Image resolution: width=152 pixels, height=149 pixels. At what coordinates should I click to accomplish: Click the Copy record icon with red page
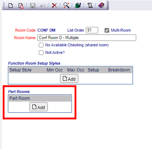[x=21, y=6]
